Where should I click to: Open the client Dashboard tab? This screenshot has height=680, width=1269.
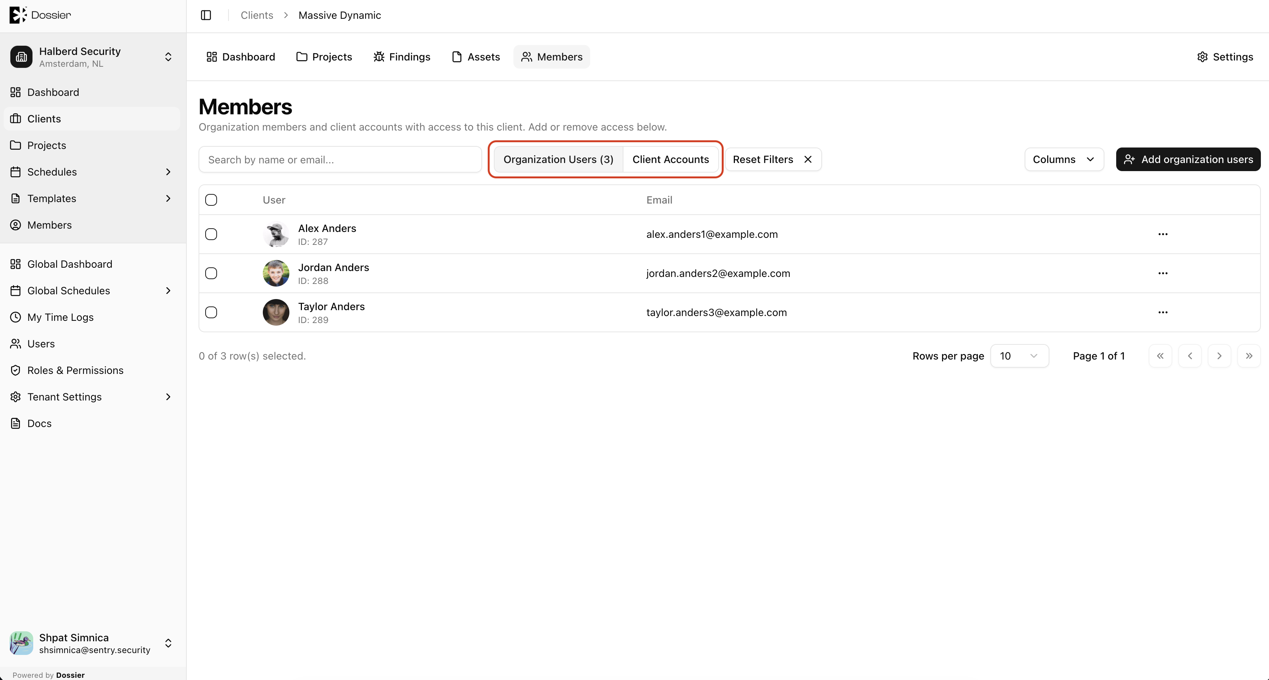pos(241,56)
